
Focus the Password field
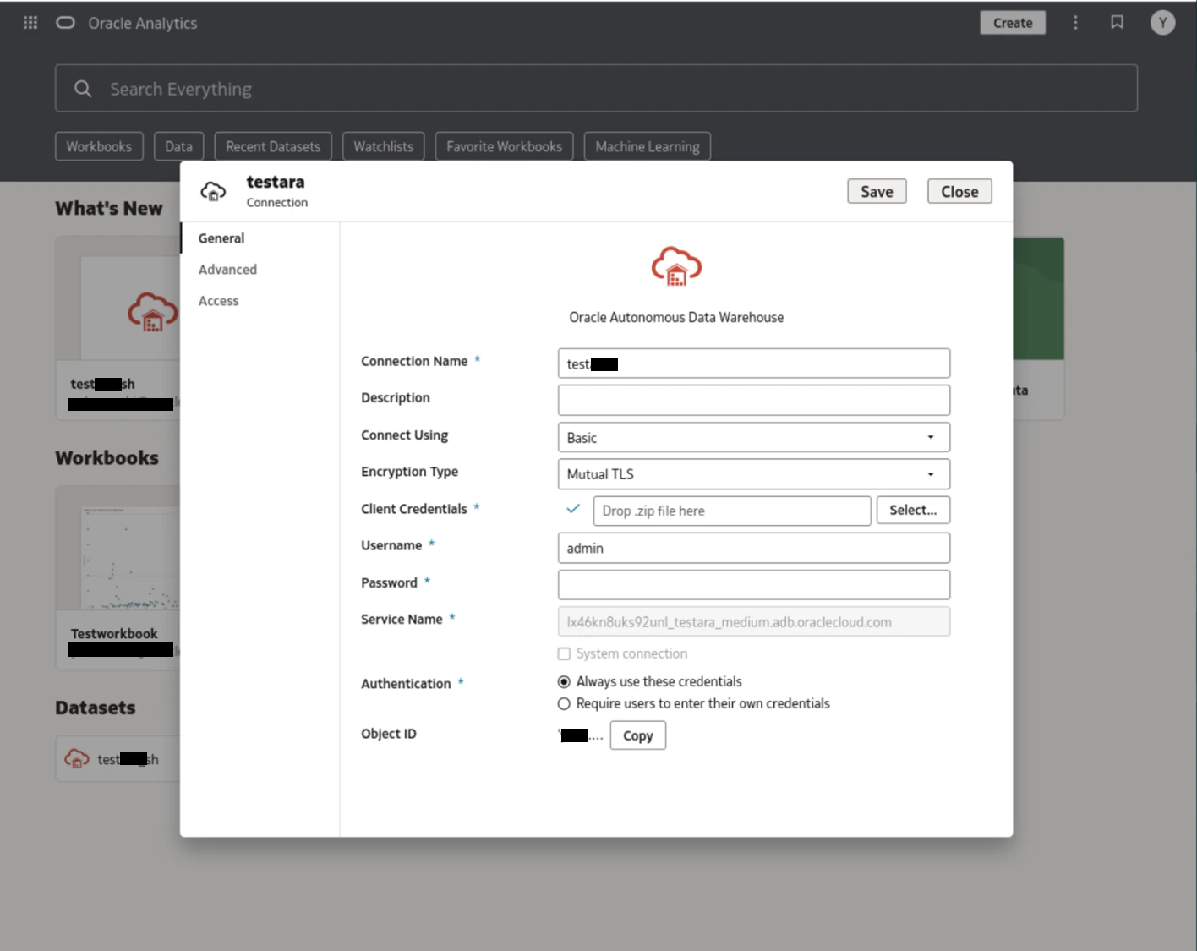(754, 585)
